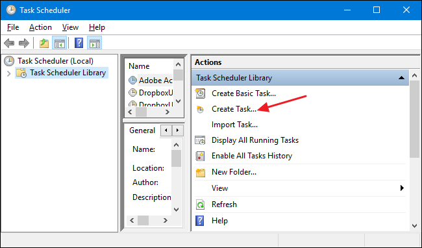Click the green Refresh icon
Screen dimensions: 422x248
pyautogui.click(x=200, y=205)
